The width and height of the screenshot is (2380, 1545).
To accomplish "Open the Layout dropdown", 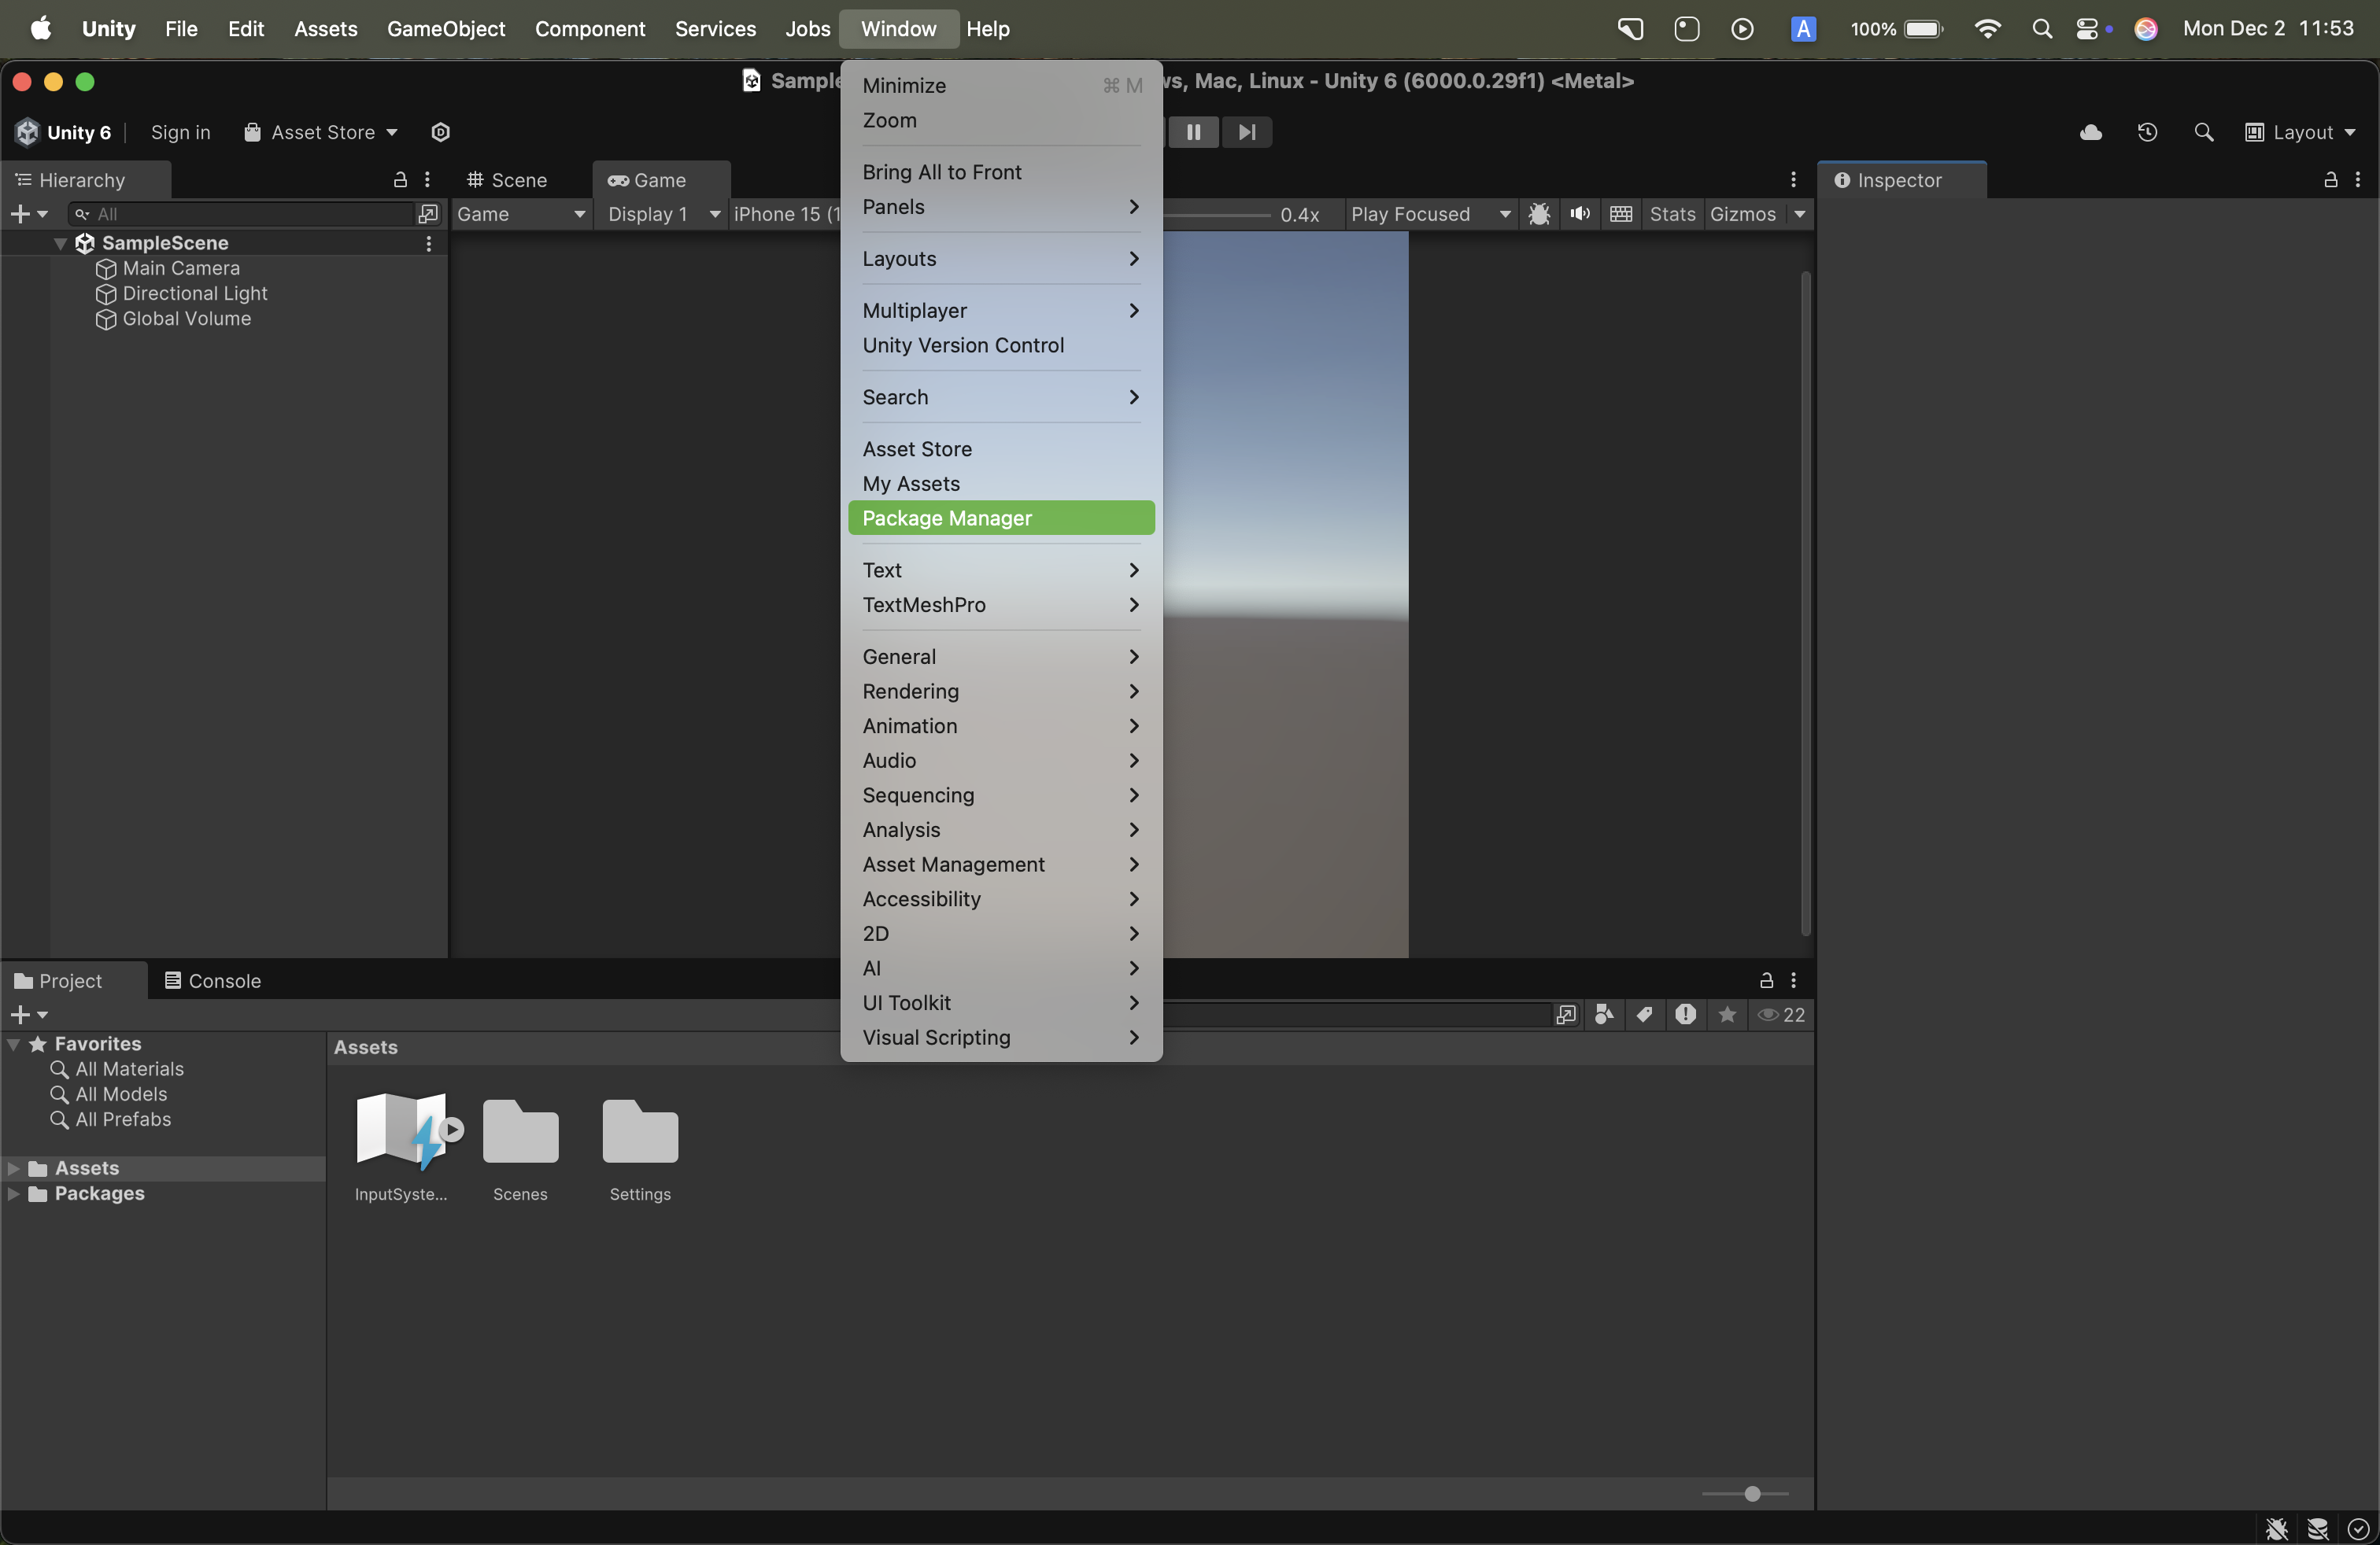I will (2300, 132).
